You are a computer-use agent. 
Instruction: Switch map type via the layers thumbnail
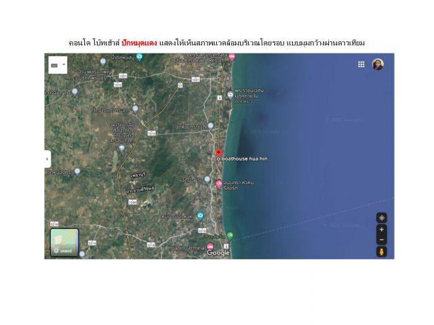64,242
